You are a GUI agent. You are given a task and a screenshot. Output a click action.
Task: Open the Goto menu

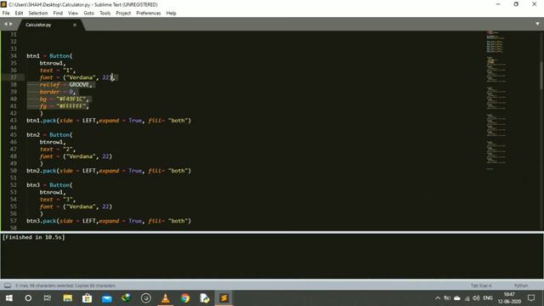tap(88, 14)
